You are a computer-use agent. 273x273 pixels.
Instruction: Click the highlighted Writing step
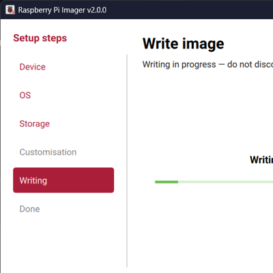[63, 180]
